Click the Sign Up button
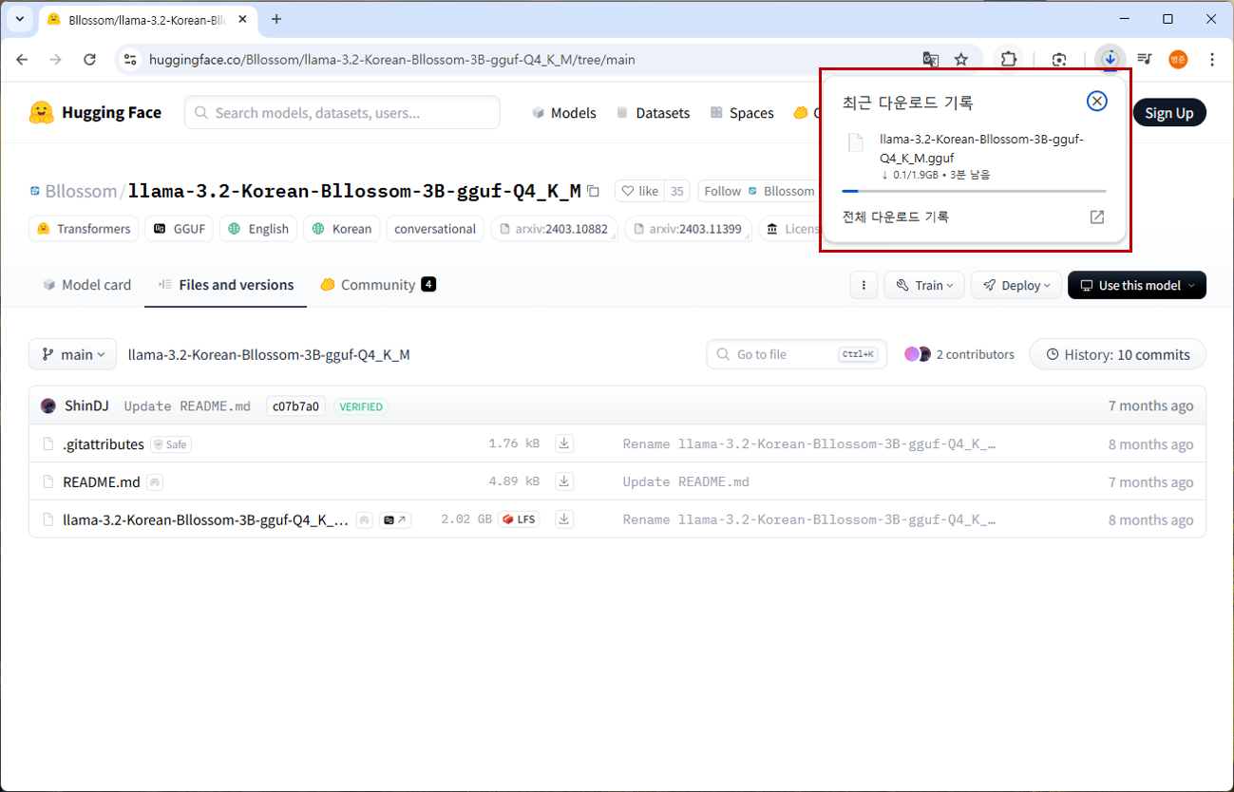 tap(1169, 113)
